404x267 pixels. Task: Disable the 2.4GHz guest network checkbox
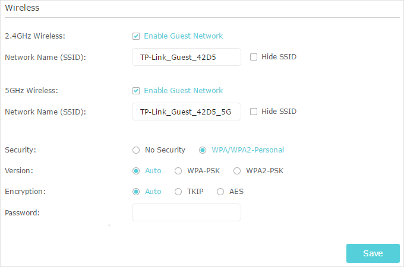point(136,36)
